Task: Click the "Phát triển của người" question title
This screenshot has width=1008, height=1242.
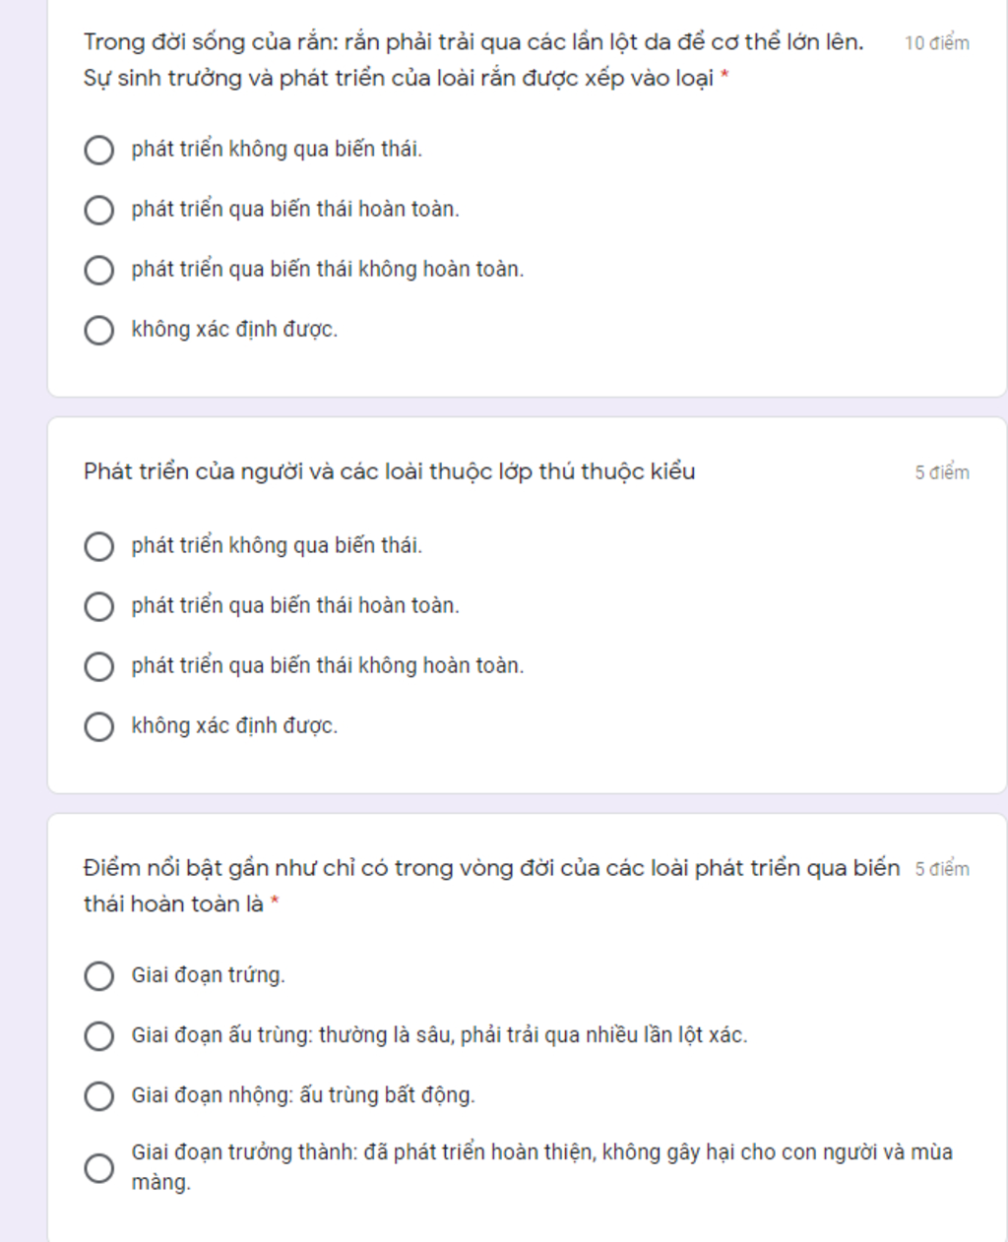Action: click(390, 471)
